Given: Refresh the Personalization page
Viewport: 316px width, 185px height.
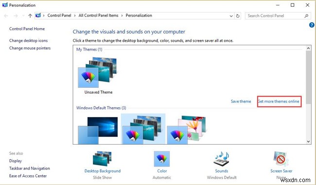Looking at the screenshot, I should [x=238, y=16].
